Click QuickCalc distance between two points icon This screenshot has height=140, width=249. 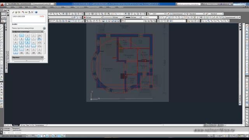(x=26, y=12)
